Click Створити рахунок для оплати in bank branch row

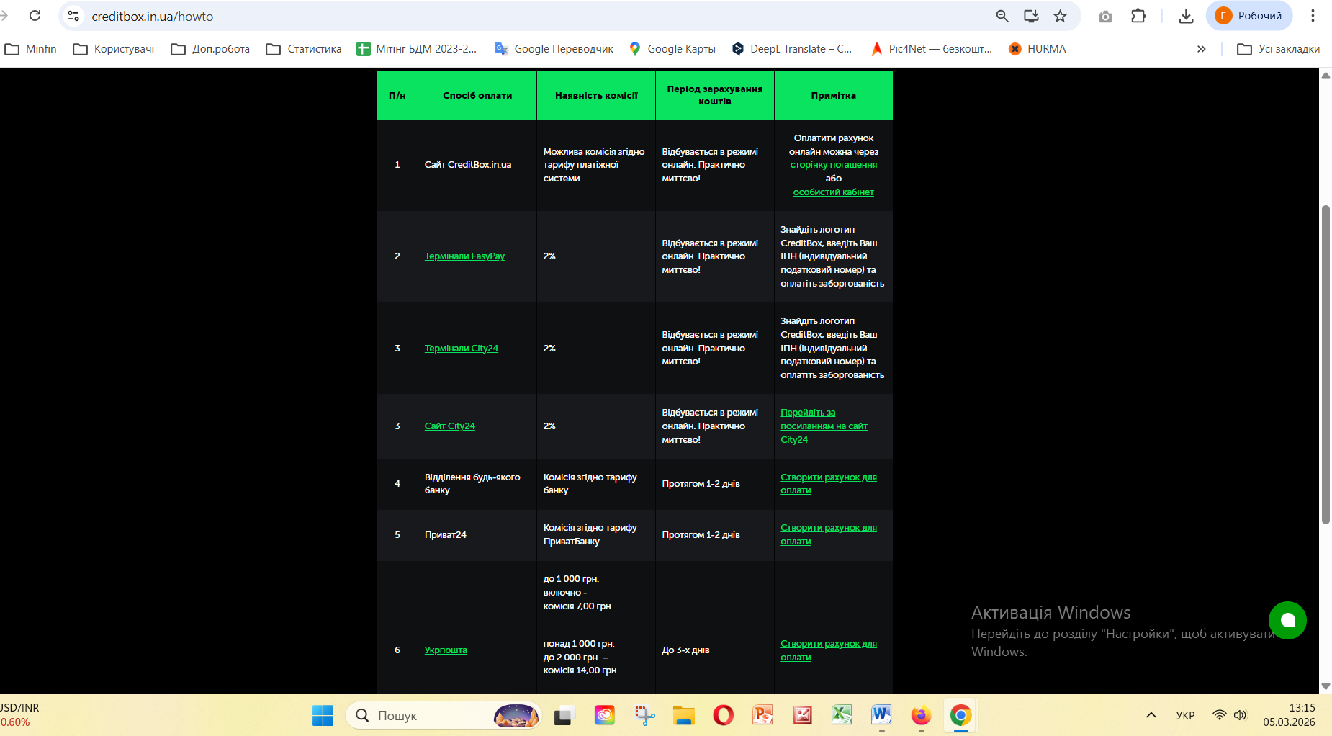click(x=829, y=484)
